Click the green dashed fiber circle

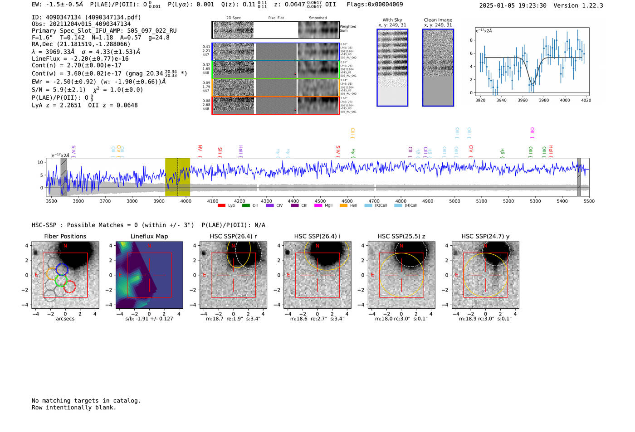pos(61,281)
